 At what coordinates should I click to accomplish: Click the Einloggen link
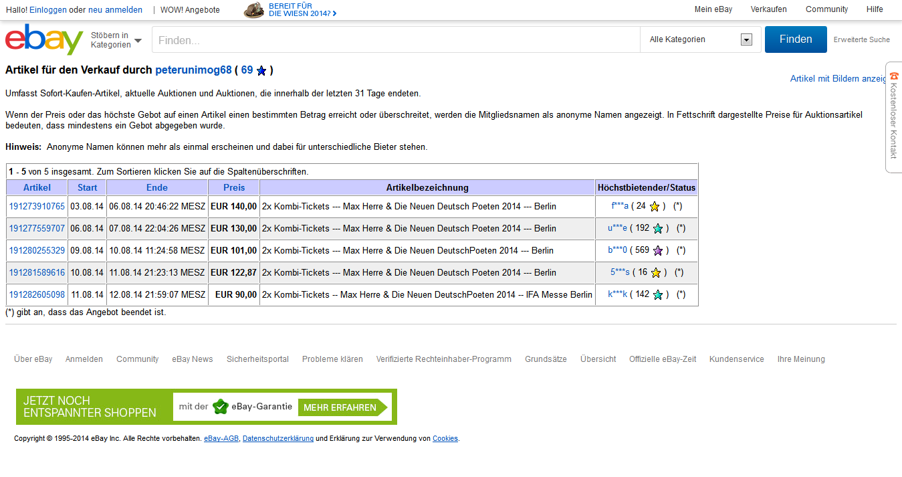click(47, 10)
